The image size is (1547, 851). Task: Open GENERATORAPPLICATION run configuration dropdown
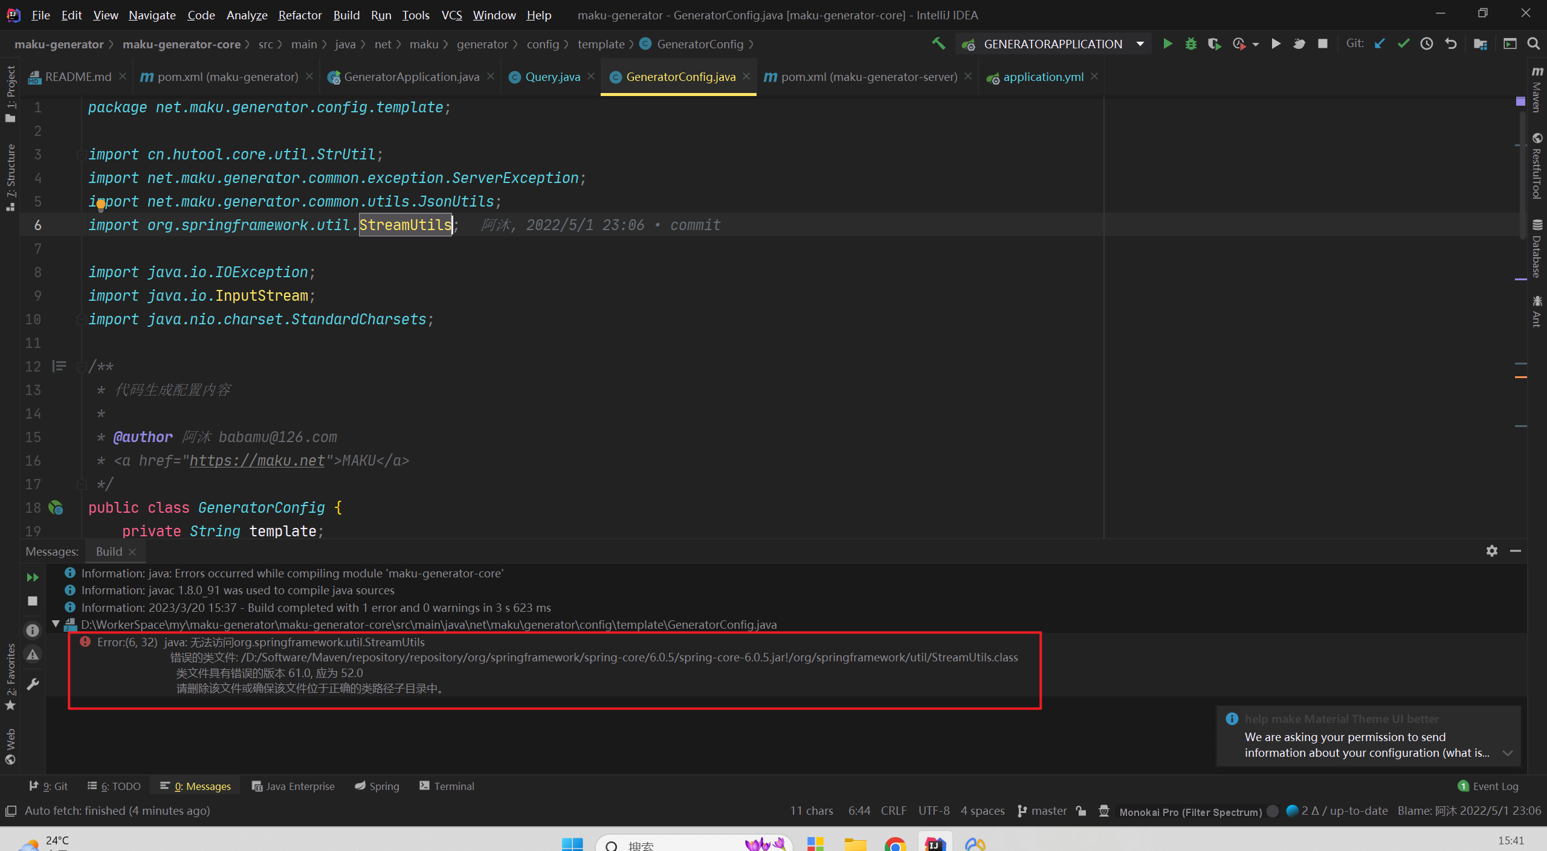click(1053, 44)
